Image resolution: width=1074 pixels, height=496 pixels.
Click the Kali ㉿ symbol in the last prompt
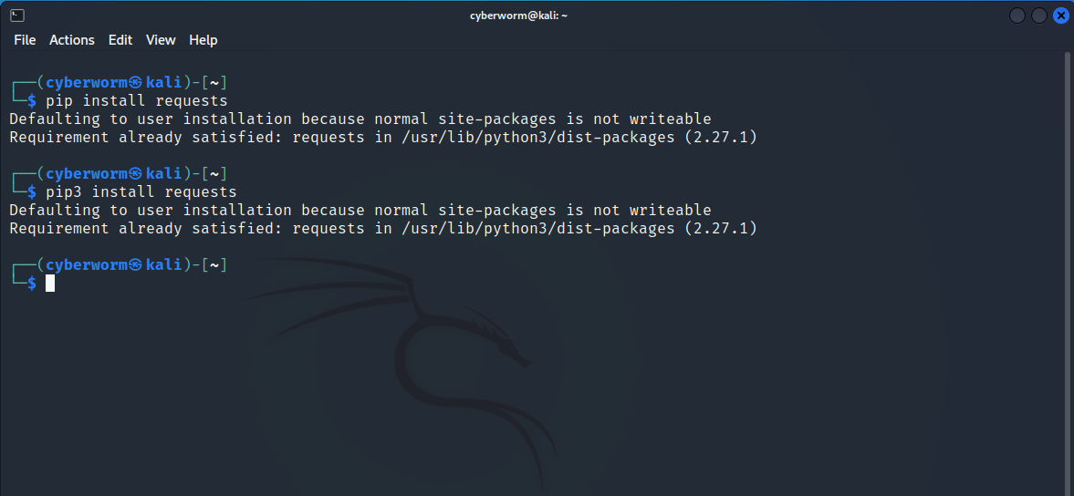(x=136, y=265)
